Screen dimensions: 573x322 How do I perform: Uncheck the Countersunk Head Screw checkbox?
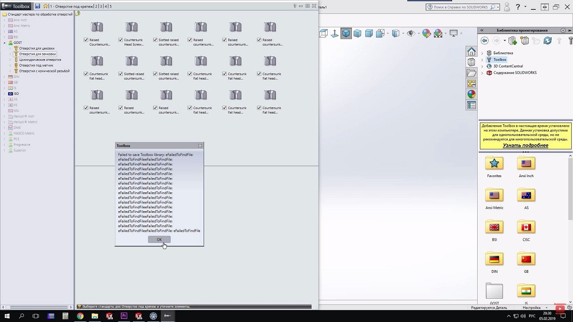click(120, 40)
